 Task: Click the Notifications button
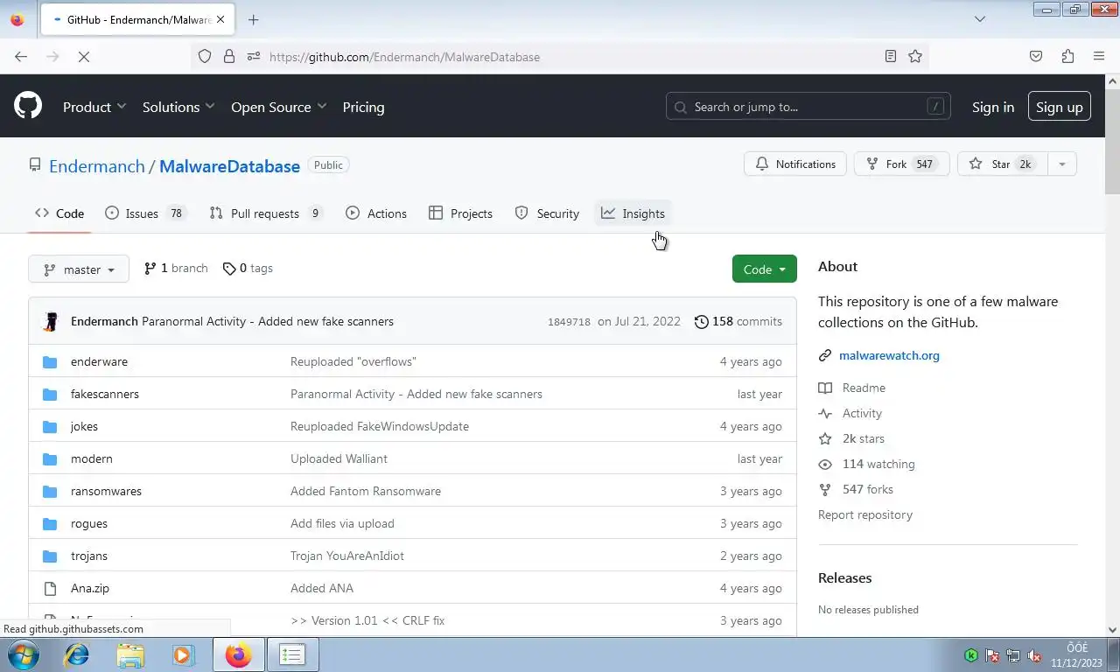(x=795, y=164)
